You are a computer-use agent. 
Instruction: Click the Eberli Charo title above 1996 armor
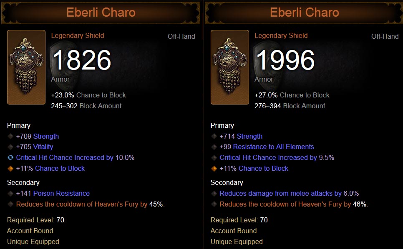pyautogui.click(x=304, y=12)
